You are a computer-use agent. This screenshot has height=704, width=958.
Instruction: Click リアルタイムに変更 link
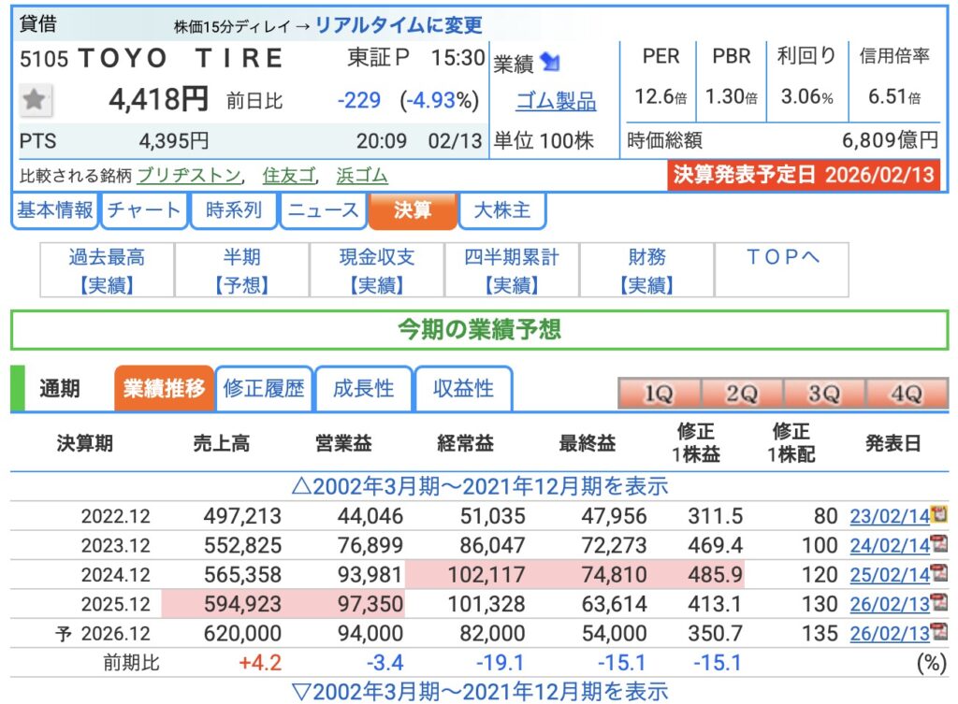point(399,25)
